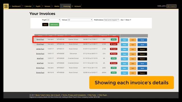Click Emma Pupil link for invoice MTH00027
The width and height of the screenshot is (182, 102).
coord(40,68)
